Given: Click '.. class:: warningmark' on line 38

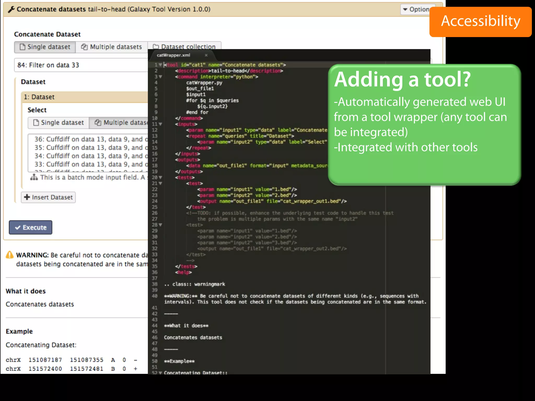Looking at the screenshot, I should (x=195, y=284).
